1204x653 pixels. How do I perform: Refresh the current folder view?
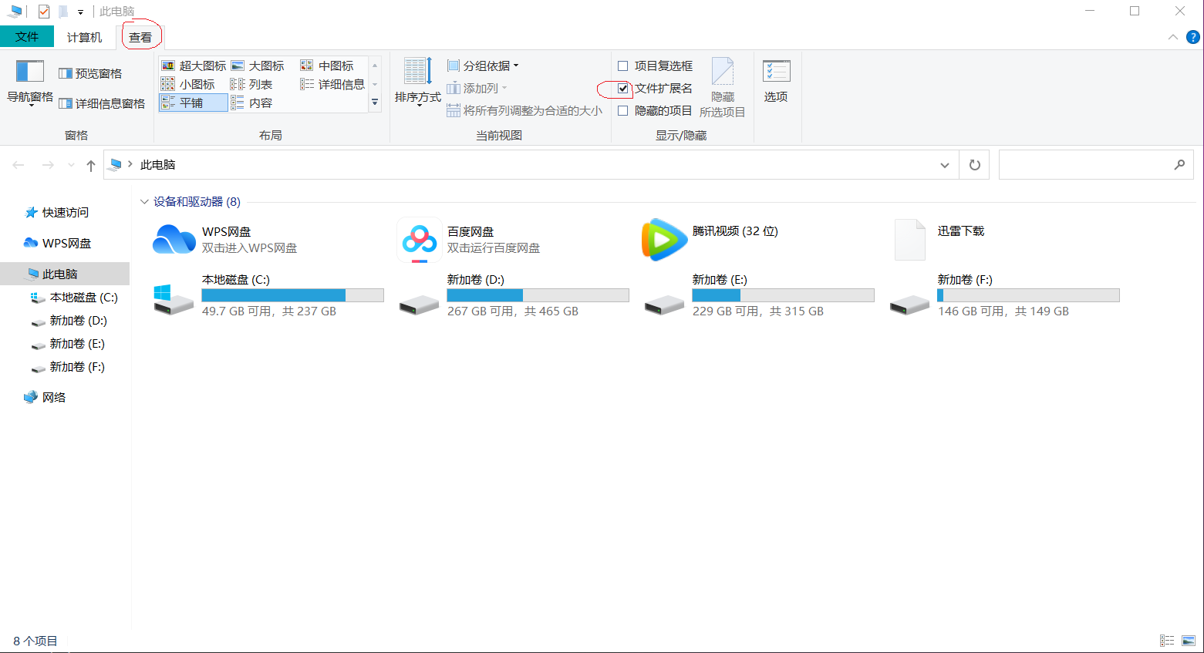click(x=975, y=165)
